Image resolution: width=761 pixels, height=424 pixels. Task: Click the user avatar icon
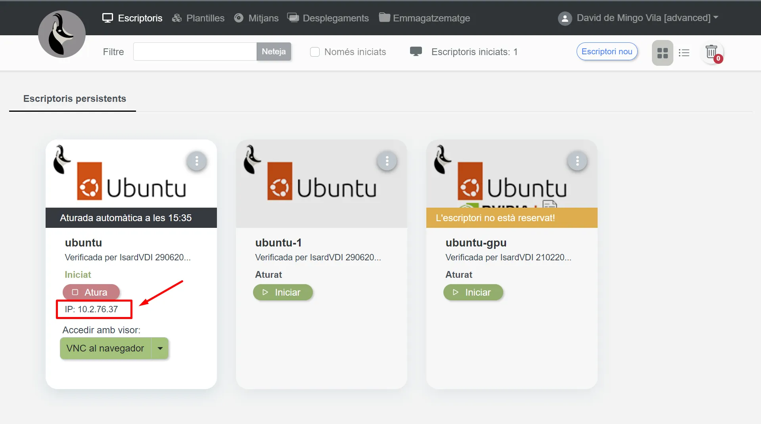[565, 18]
